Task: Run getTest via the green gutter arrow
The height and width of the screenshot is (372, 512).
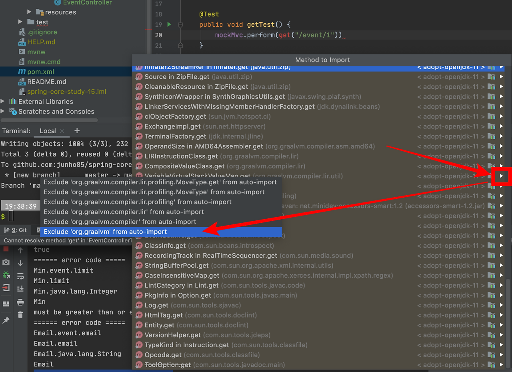Action: point(168,24)
